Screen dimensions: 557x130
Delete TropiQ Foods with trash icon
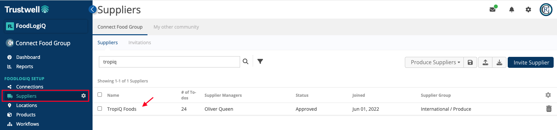tap(549, 109)
